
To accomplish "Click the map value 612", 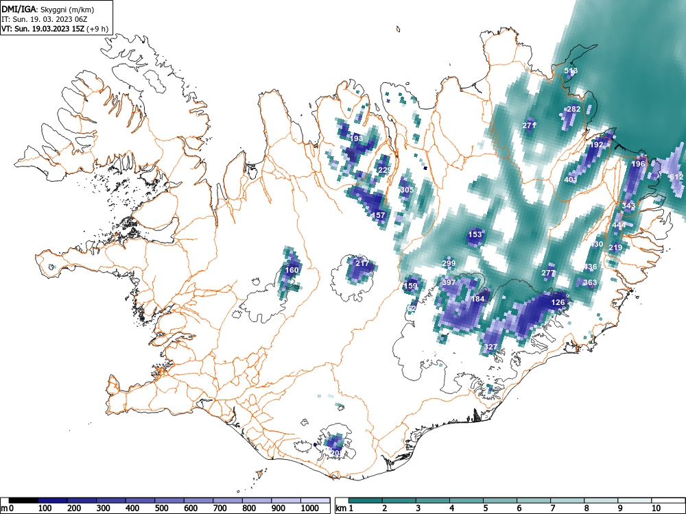I will pyautogui.click(x=676, y=177).
